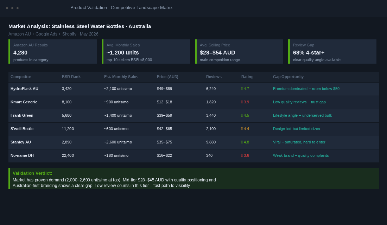Click the Avg. Selling Price $28–$54 AUD card
This screenshot has height=225, width=387.
click(x=239, y=52)
